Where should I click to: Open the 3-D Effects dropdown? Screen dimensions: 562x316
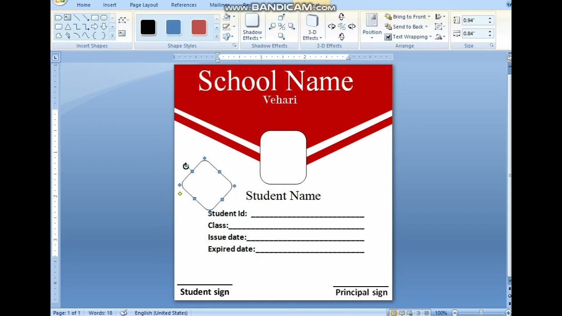(312, 28)
